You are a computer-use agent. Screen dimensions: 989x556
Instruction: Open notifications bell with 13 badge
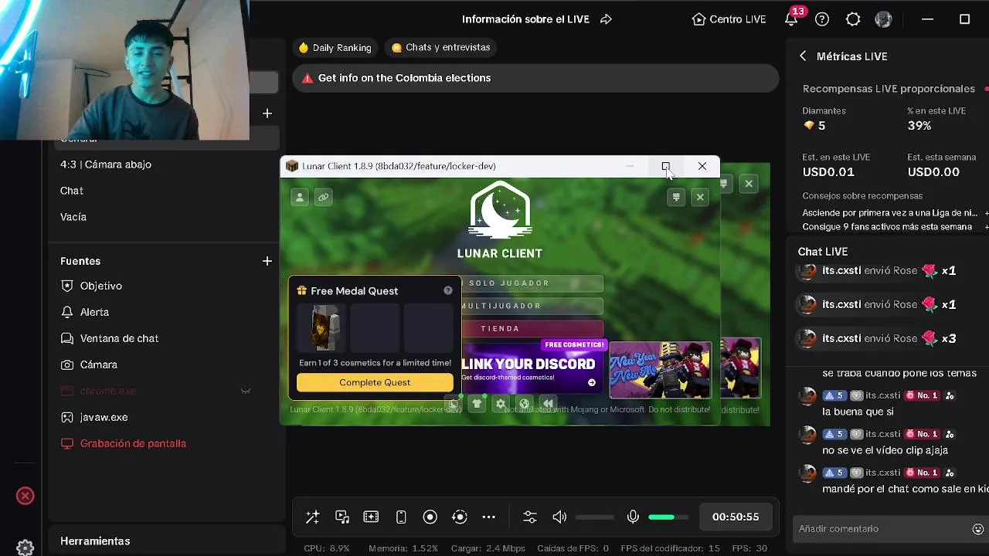point(791,19)
